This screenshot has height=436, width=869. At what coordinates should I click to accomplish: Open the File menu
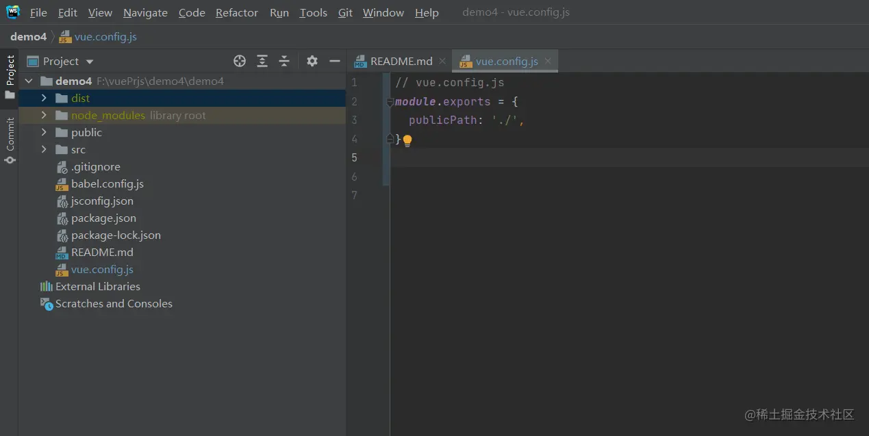(38, 12)
